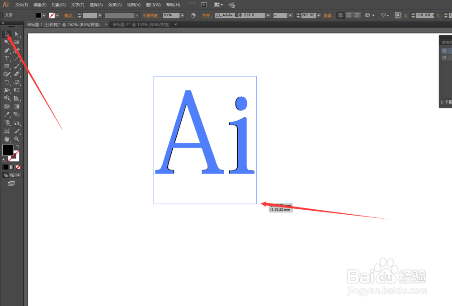Select the Pen tool
Screen dimensions: 452x306
coord(7,51)
